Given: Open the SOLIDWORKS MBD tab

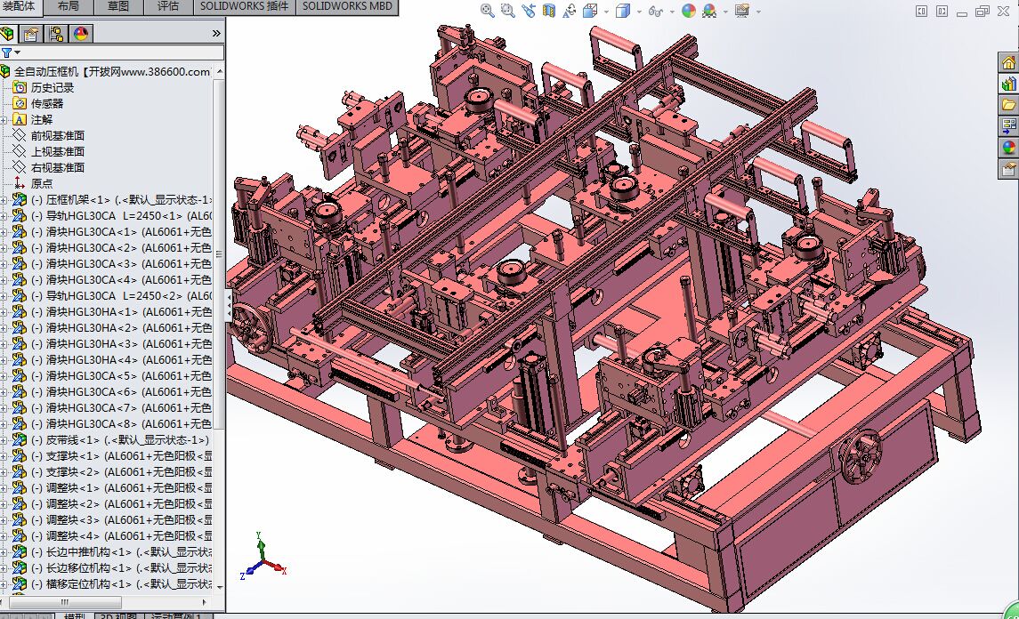Looking at the screenshot, I should click(346, 6).
